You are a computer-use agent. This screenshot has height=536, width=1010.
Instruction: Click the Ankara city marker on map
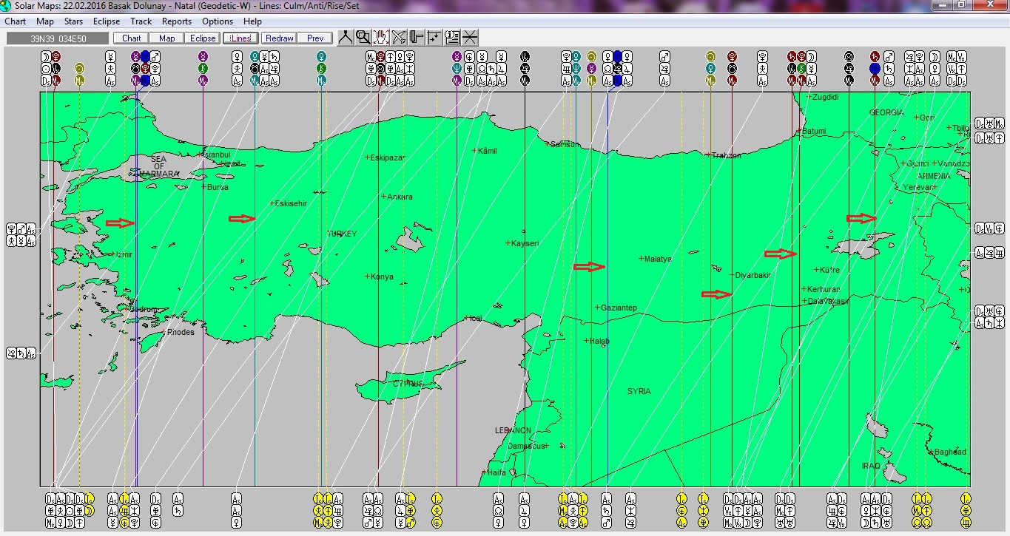(383, 197)
